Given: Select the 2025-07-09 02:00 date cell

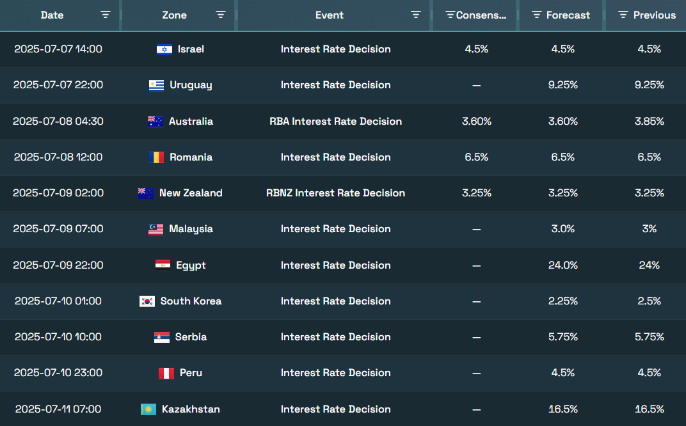Looking at the screenshot, I should point(58,193).
